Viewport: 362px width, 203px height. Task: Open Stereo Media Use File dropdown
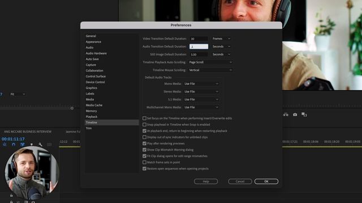pos(201,91)
